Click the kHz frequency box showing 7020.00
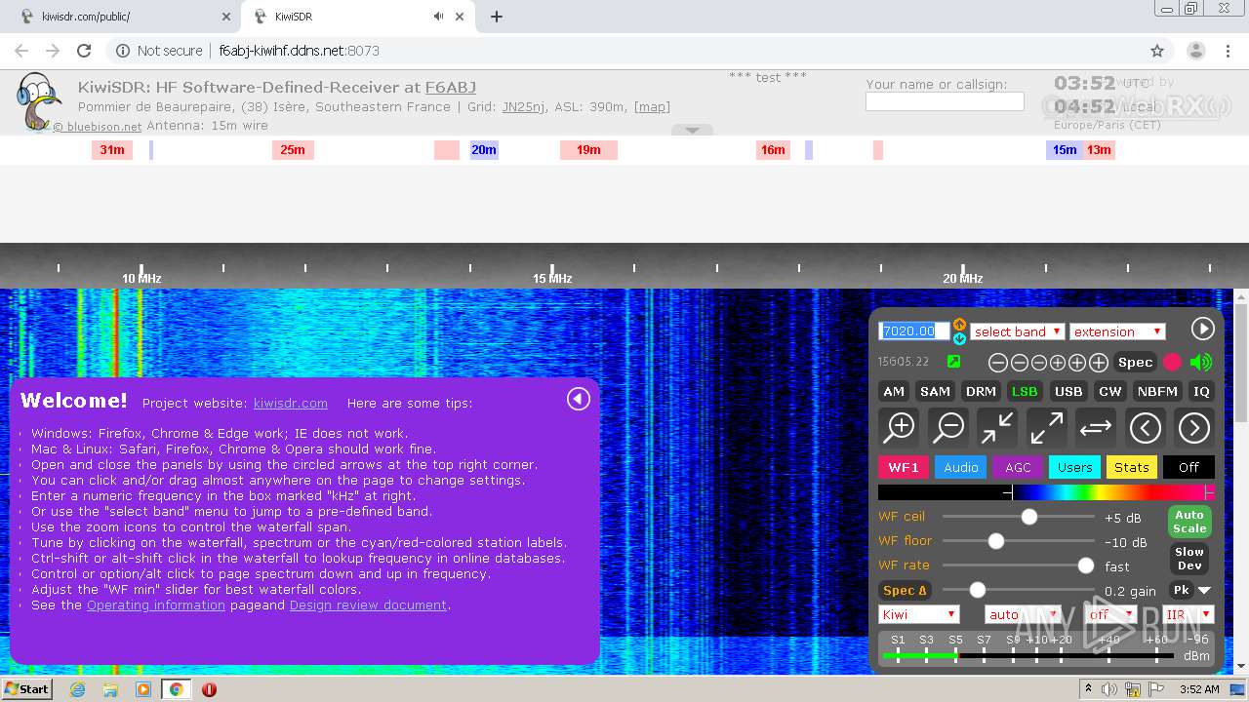 (x=914, y=331)
